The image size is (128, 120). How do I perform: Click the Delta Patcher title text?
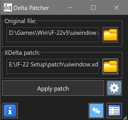[x=31, y=8]
